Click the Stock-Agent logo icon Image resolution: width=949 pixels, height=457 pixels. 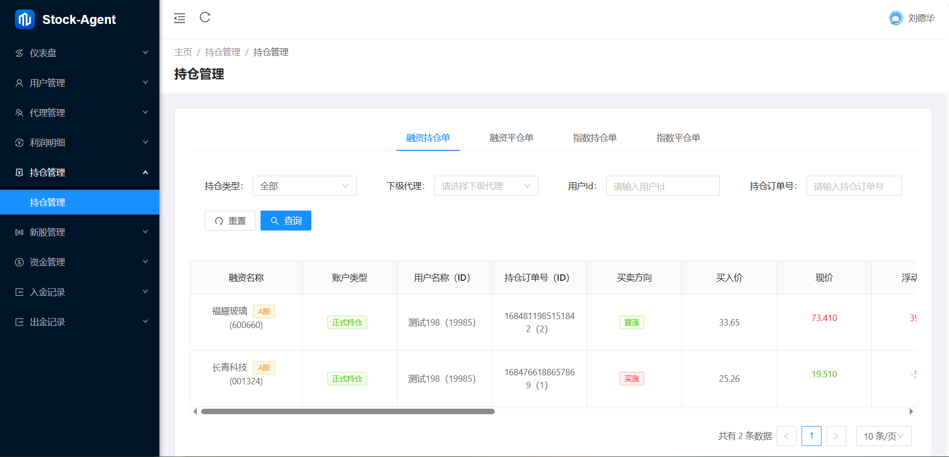pyautogui.click(x=24, y=19)
